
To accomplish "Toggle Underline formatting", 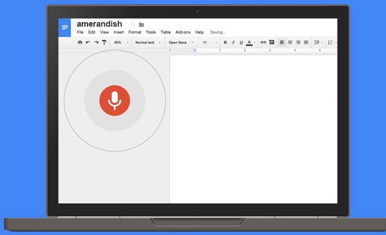I will 241,42.
